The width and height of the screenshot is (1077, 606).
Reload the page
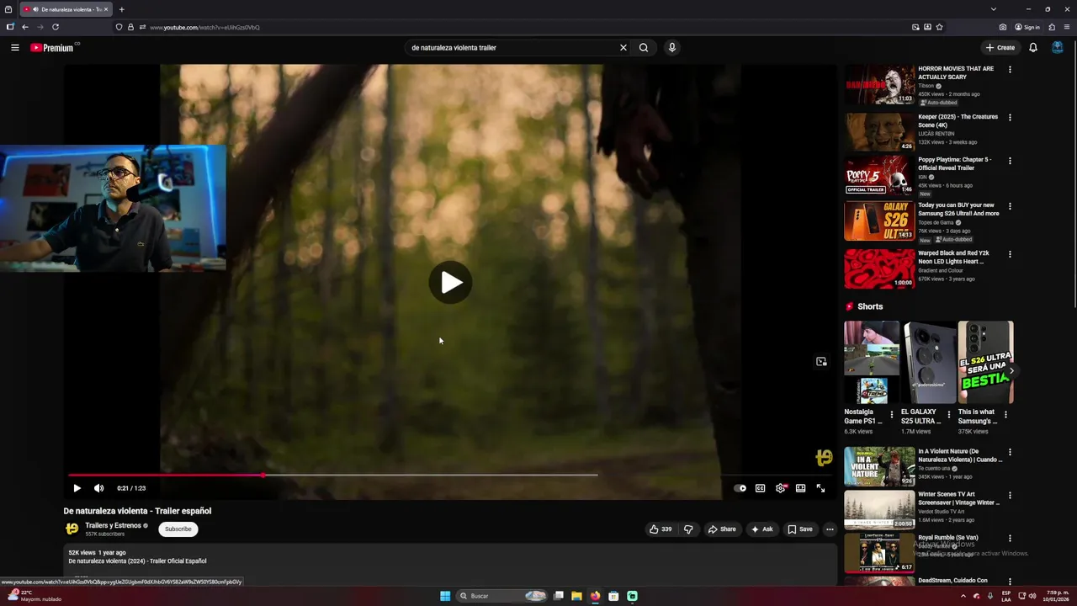coord(56,27)
